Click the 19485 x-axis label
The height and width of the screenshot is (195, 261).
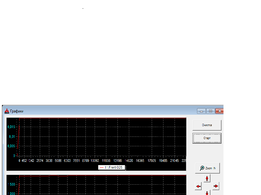click(x=163, y=161)
